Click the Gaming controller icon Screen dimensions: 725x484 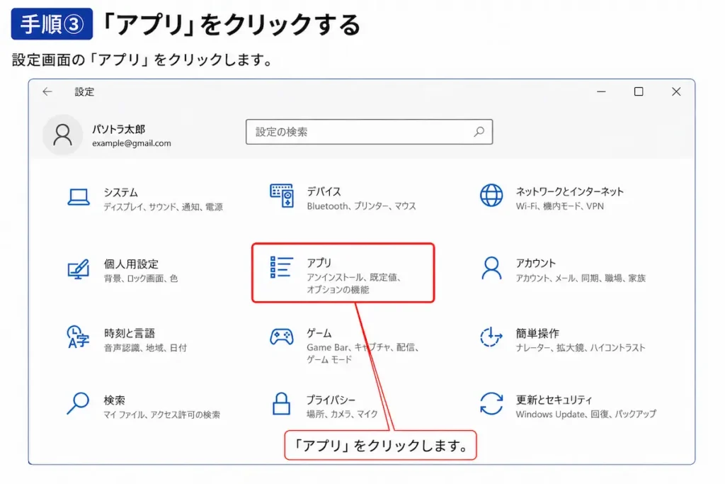coord(282,337)
